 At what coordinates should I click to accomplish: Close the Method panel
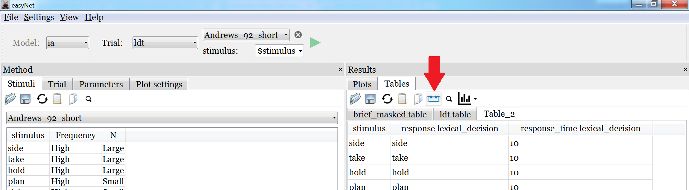tap(340, 70)
